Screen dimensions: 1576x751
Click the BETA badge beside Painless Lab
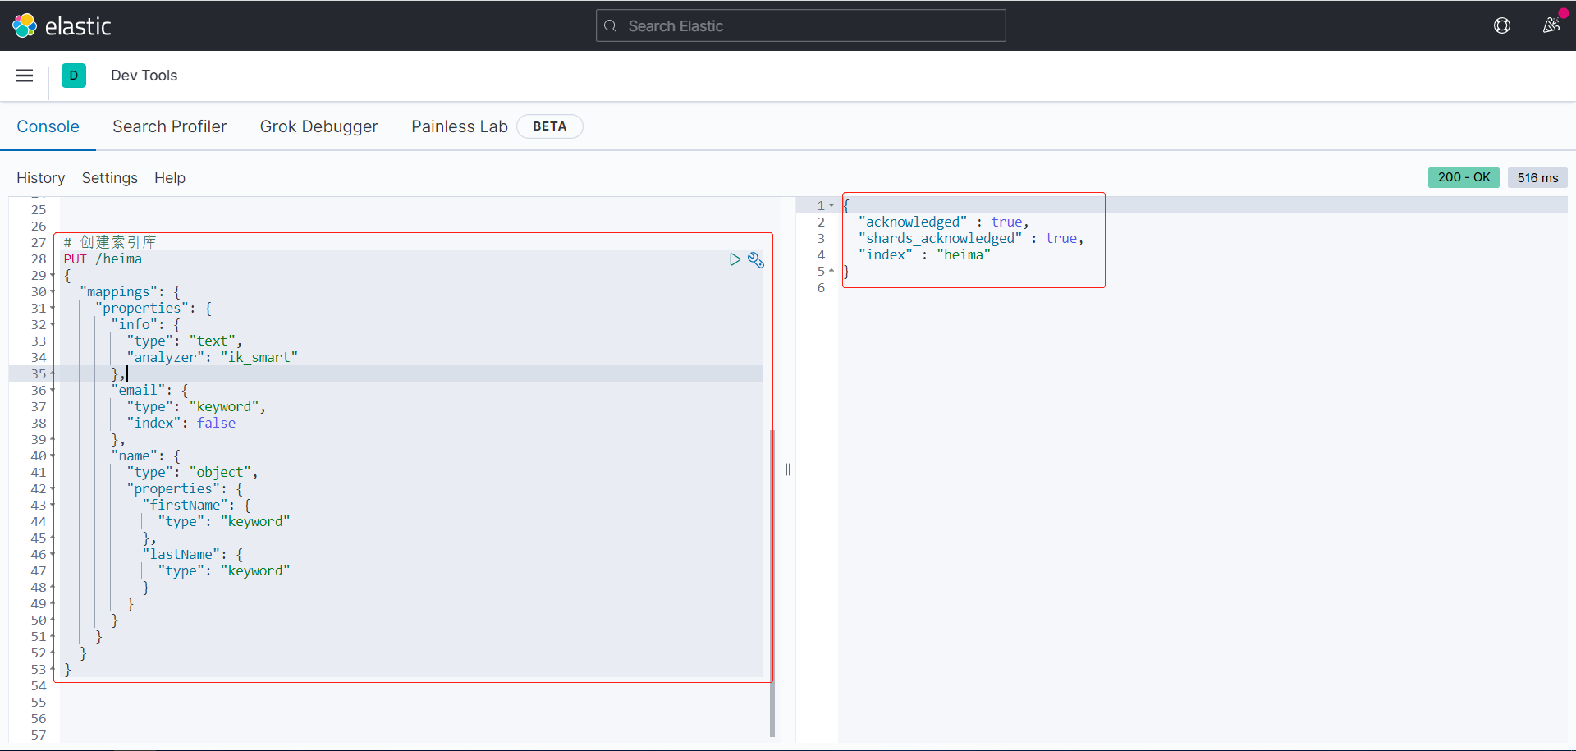pyautogui.click(x=550, y=126)
